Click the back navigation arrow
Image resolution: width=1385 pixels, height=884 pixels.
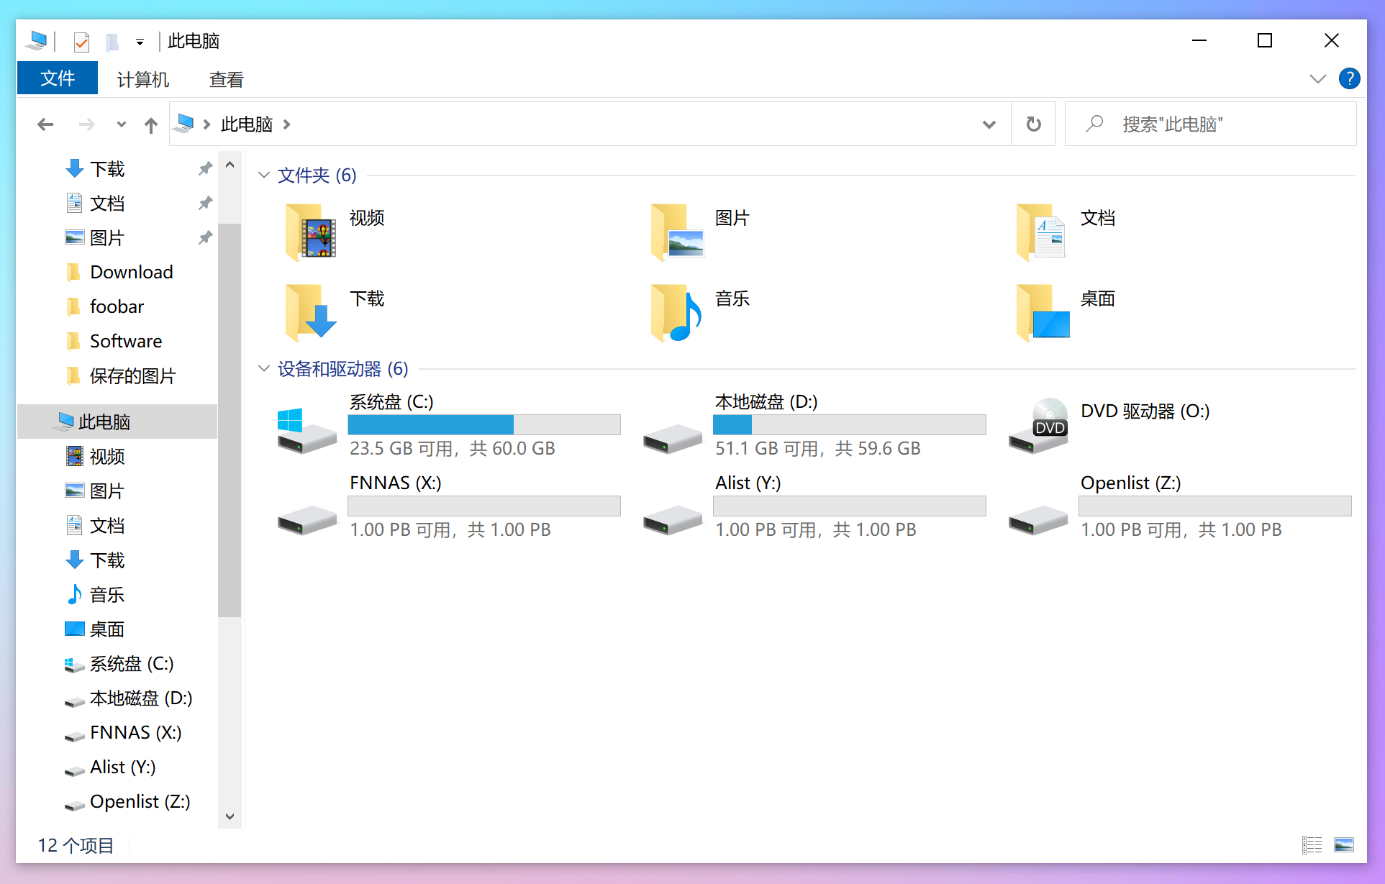click(45, 124)
